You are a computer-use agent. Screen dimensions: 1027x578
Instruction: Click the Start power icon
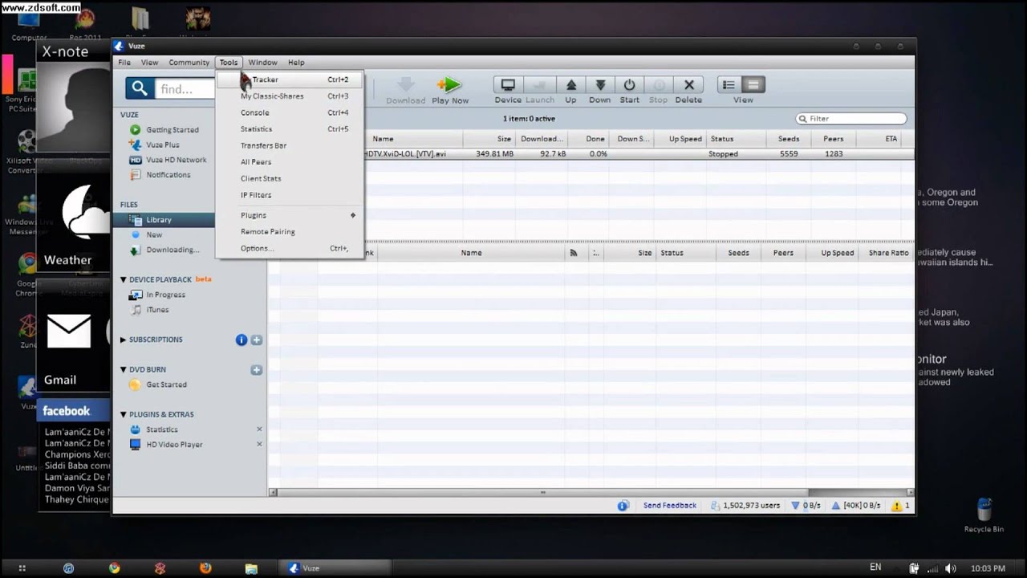(x=629, y=85)
